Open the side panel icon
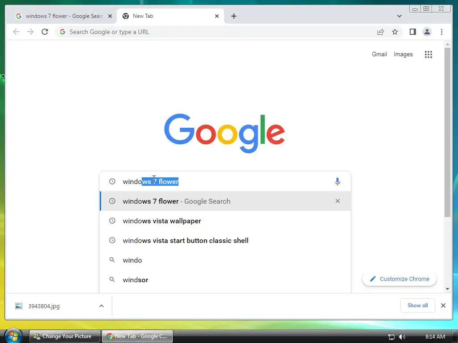Viewport: 458px width, 343px height. [x=413, y=32]
